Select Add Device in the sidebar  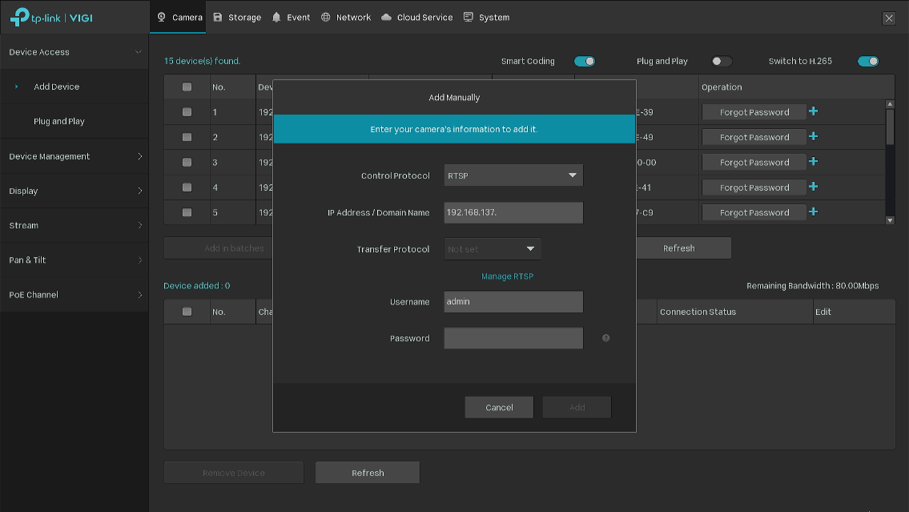click(74, 87)
